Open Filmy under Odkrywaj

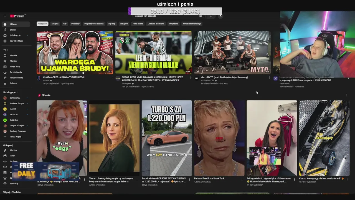[16, 156]
